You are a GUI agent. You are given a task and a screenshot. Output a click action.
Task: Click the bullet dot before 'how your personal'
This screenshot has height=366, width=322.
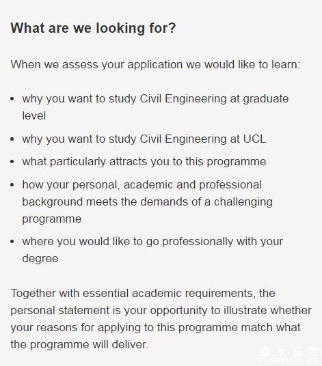tap(12, 184)
